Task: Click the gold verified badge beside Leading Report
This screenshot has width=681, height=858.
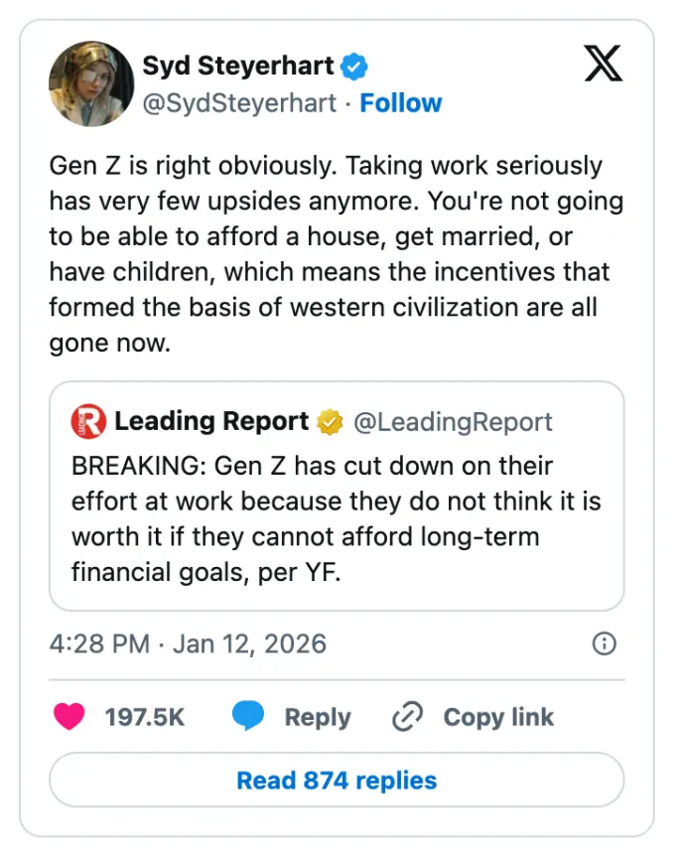Action: [330, 422]
